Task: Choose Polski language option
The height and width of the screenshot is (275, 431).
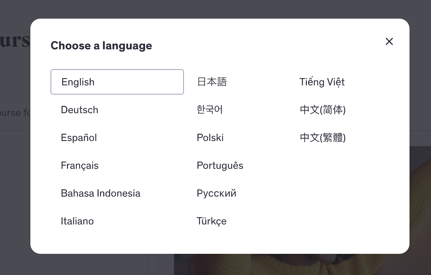Action: tap(210, 138)
